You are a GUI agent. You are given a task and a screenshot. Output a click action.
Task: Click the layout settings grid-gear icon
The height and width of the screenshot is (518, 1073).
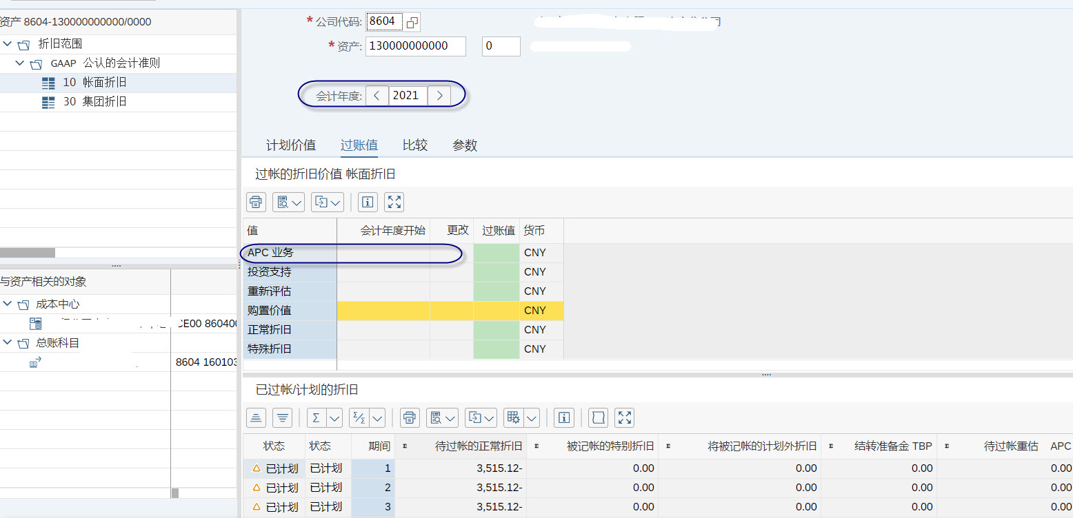coord(513,417)
